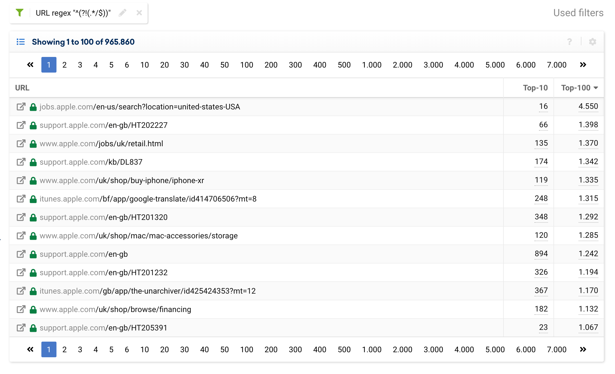Go to page 5 in top pagination
Image resolution: width=615 pixels, height=374 pixels.
[111, 65]
